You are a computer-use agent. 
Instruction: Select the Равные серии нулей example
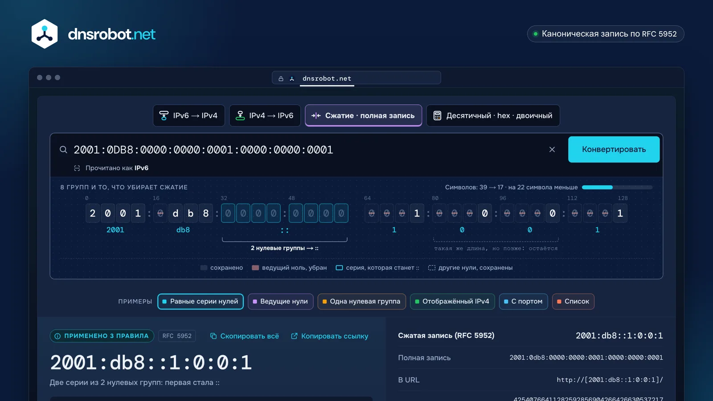201,301
